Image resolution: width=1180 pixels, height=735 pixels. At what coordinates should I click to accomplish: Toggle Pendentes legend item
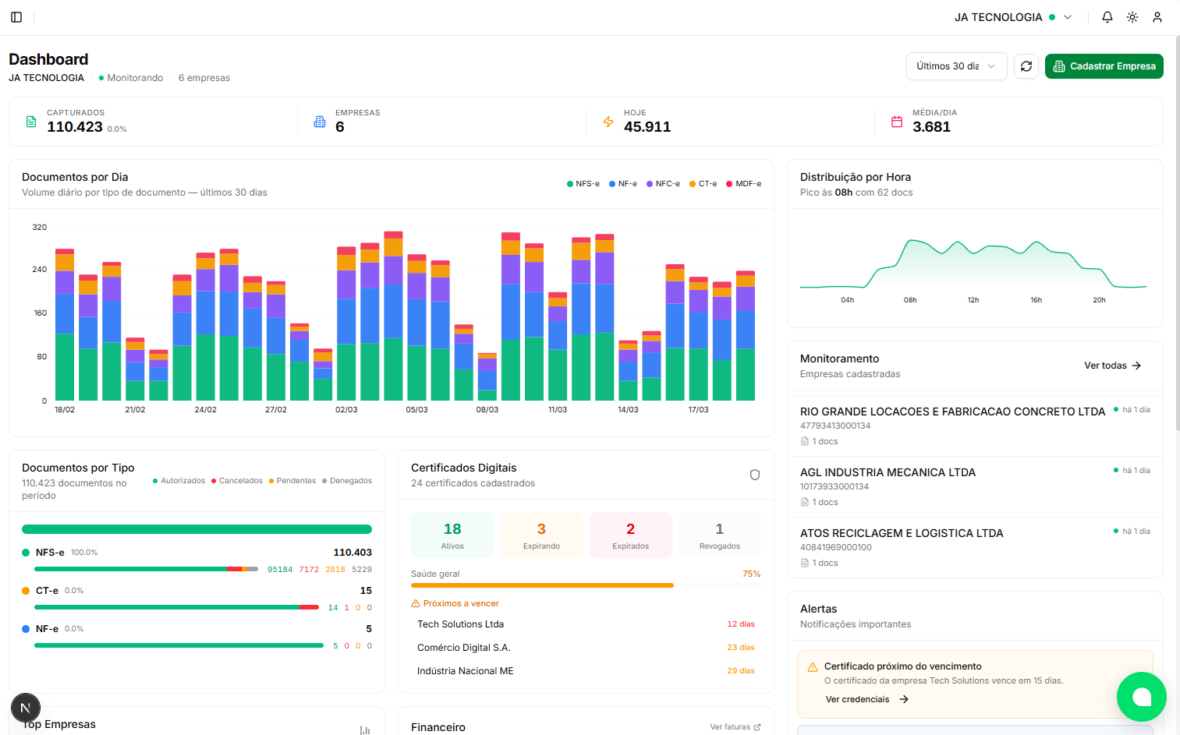click(292, 481)
